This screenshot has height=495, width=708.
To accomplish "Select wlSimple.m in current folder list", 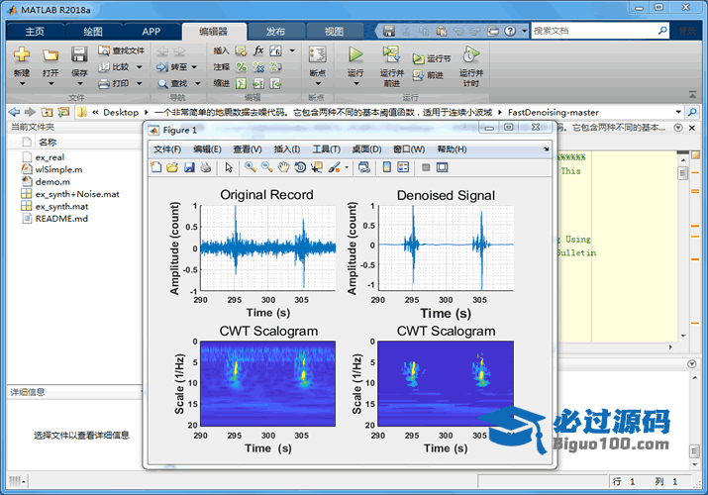I will coord(58,169).
